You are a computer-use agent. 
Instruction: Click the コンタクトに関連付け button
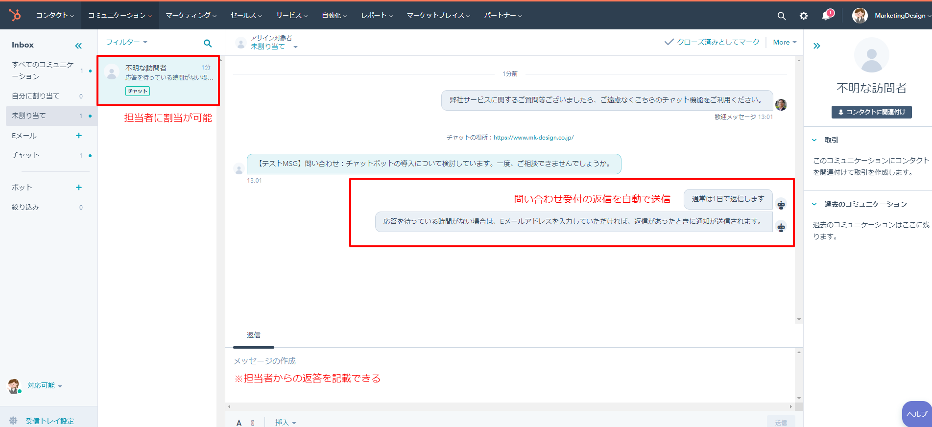pyautogui.click(x=871, y=112)
